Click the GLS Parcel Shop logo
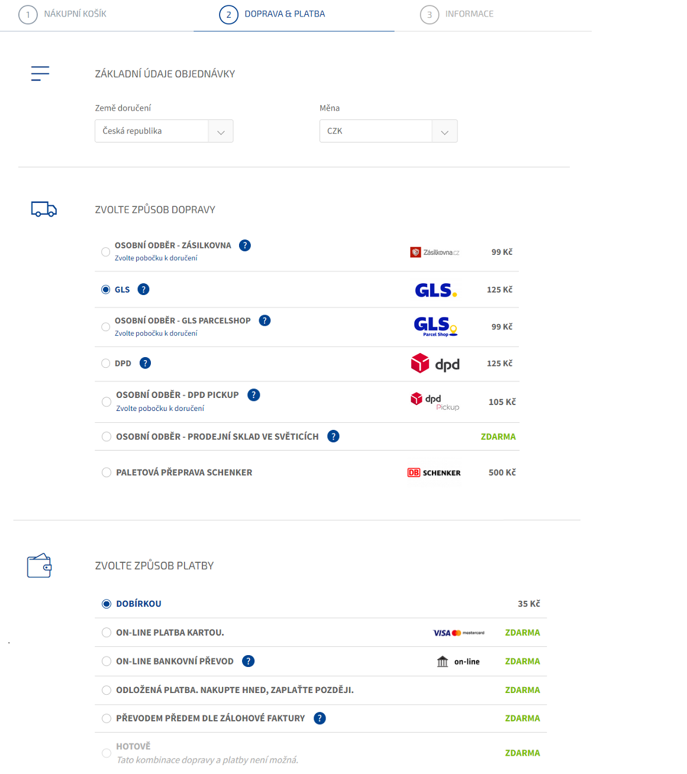This screenshot has height=774, width=687. [x=436, y=326]
